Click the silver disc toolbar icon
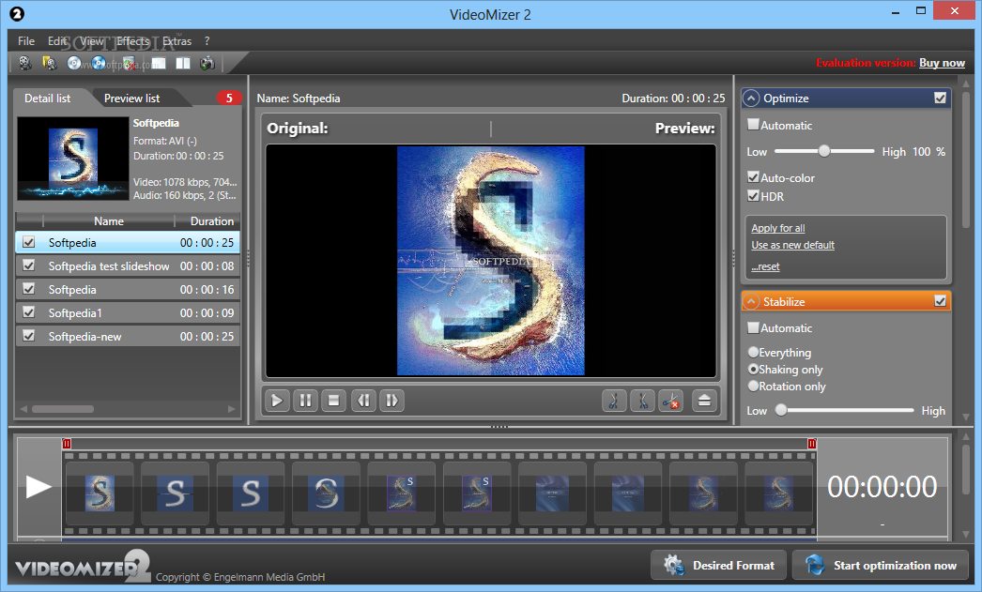Viewport: 982px width, 592px height. (x=74, y=63)
